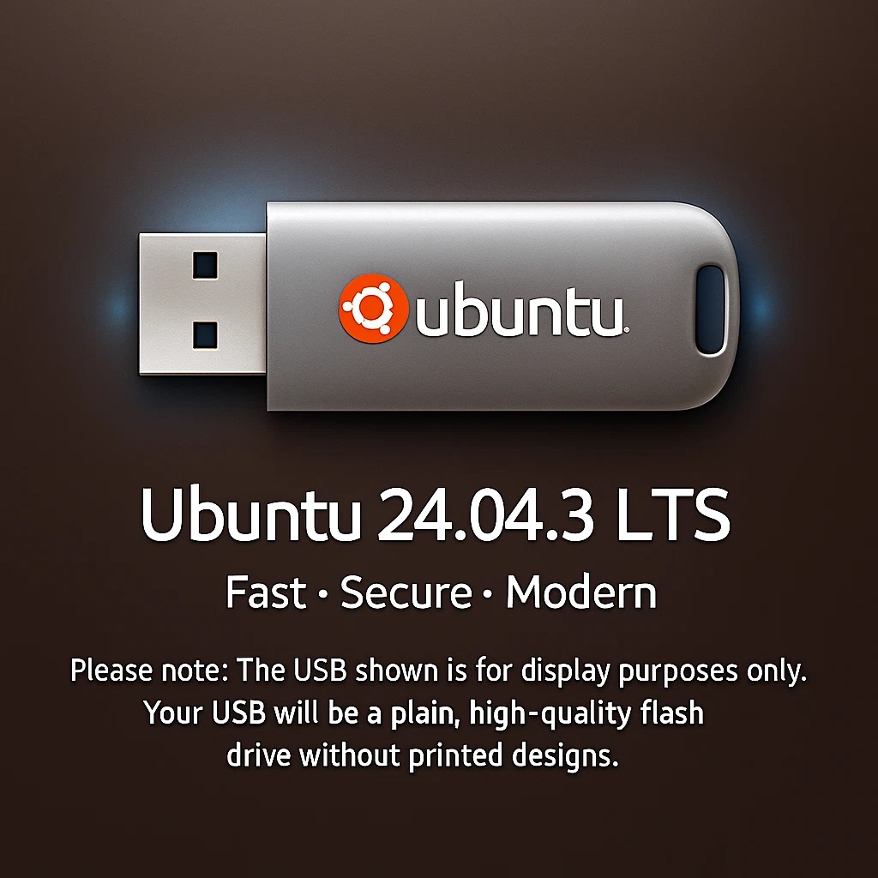878x878 pixels.
Task: Click the metal USB connector plug
Action: click(x=202, y=304)
